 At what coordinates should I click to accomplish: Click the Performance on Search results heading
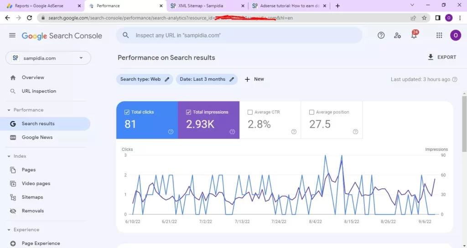[166, 58]
